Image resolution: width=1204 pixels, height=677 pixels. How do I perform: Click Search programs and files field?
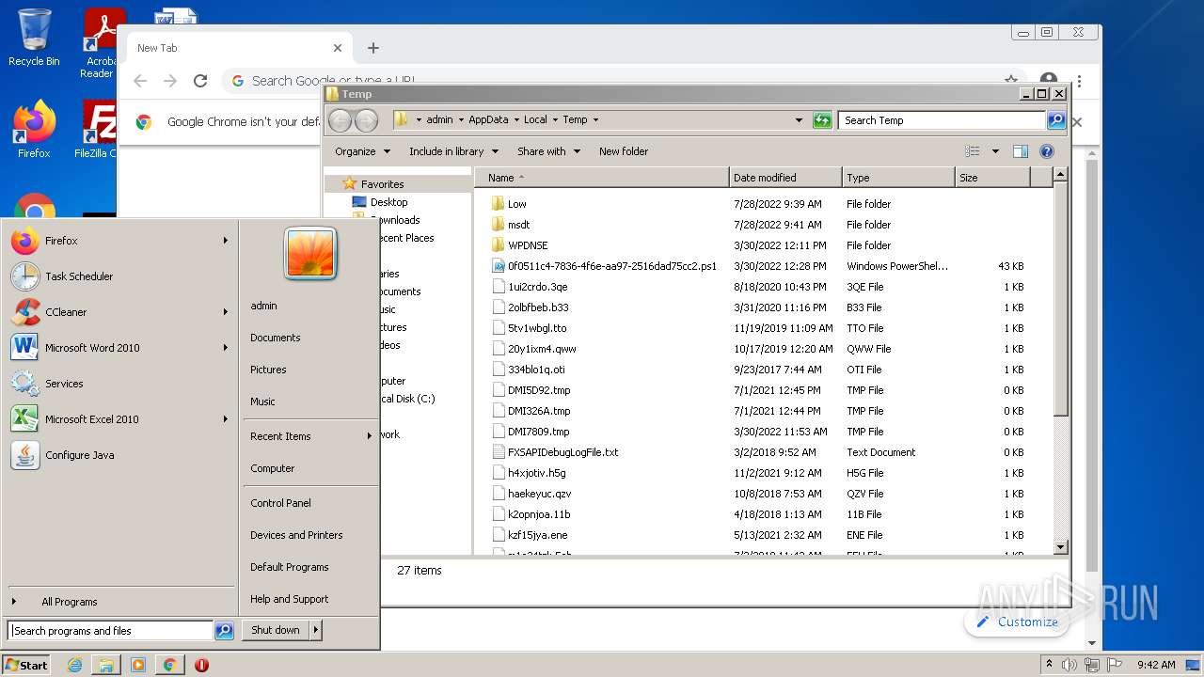tap(111, 631)
